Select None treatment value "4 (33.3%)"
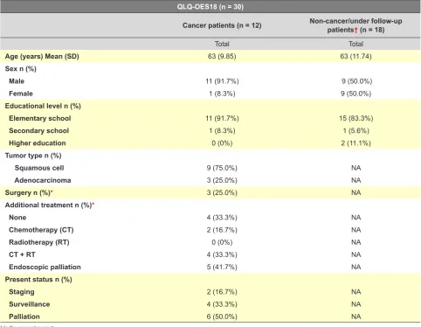The height and width of the screenshot is (327, 421). 222,218
